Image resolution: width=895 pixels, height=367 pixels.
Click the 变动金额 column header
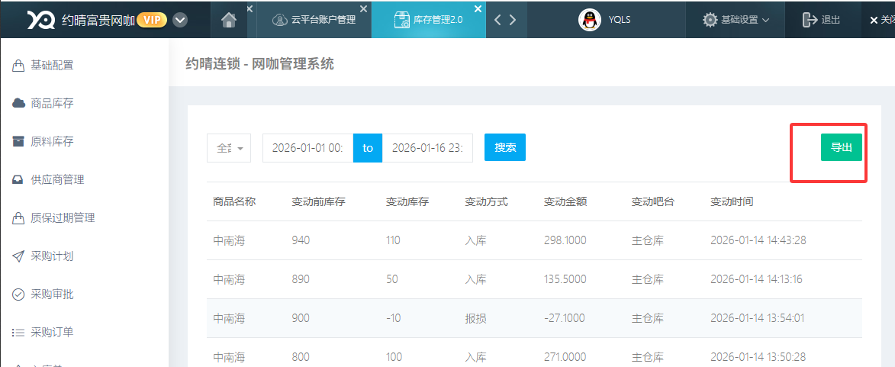pos(565,201)
